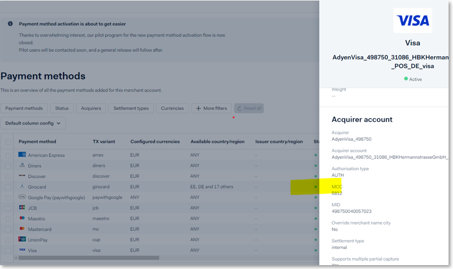
Task: Click the More filters button
Action: coord(211,108)
